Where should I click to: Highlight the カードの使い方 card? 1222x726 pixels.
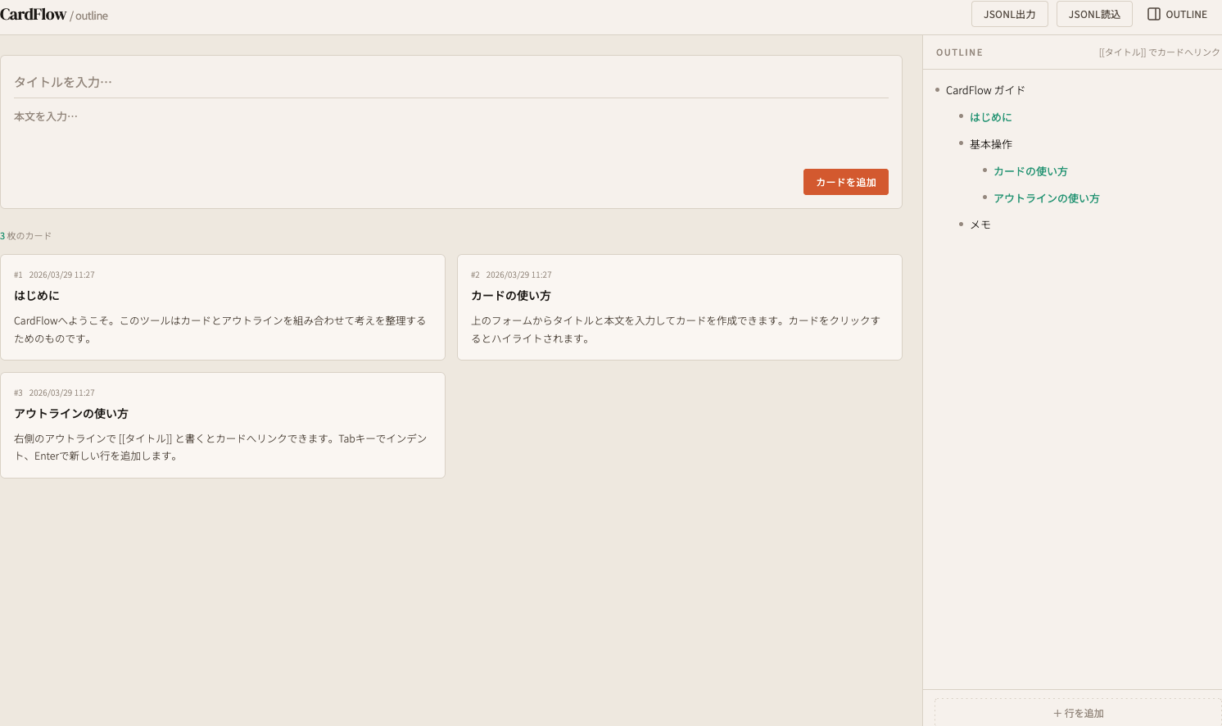679,307
